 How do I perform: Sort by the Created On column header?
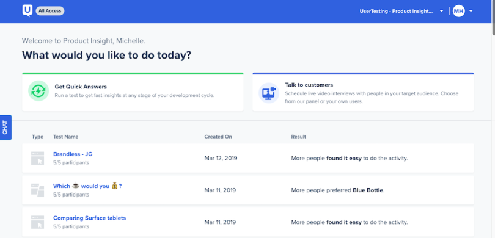[218, 137]
